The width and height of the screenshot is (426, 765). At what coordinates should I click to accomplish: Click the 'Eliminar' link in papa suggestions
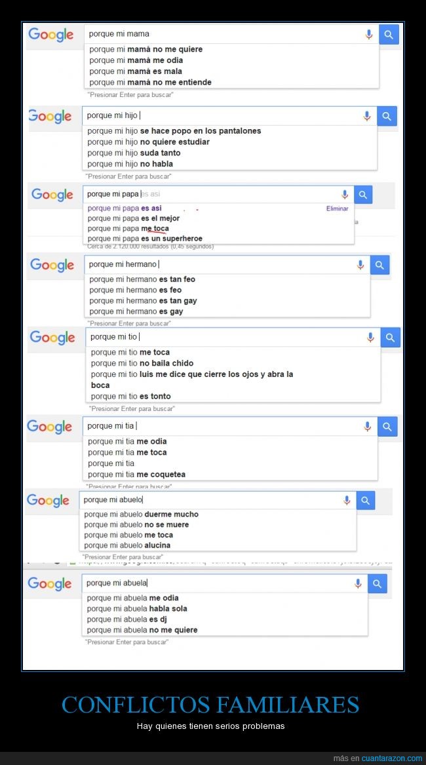(337, 208)
